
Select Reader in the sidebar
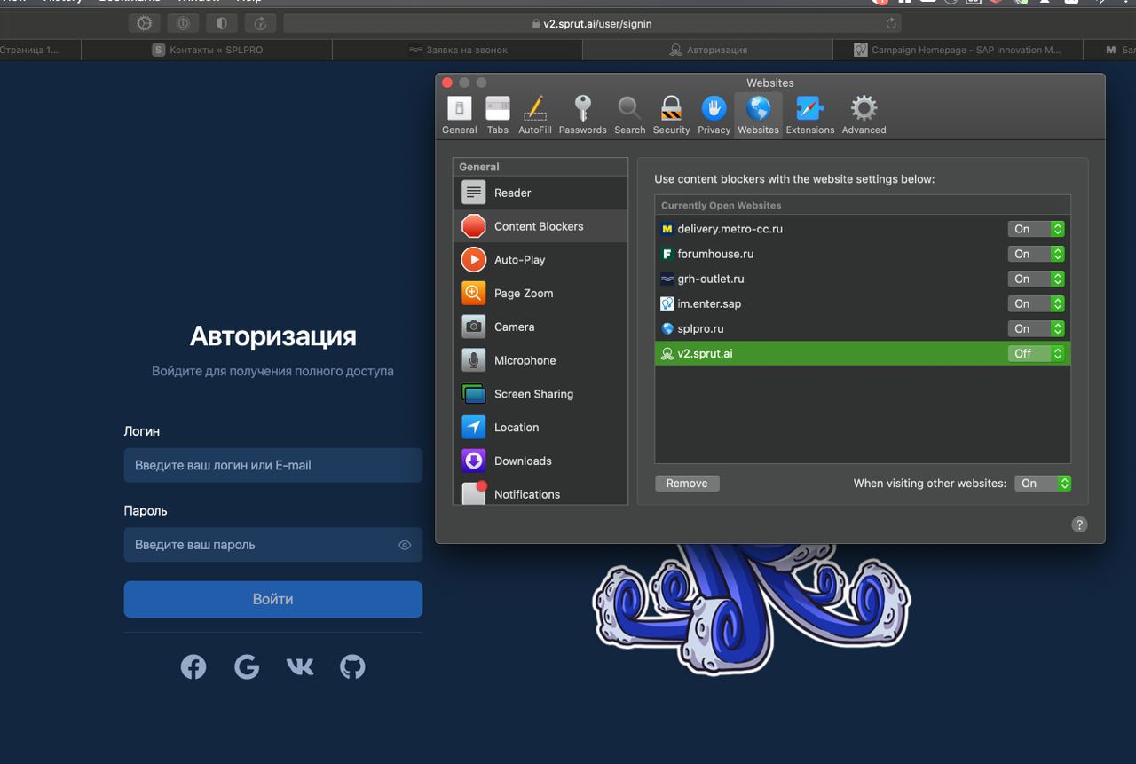point(540,193)
